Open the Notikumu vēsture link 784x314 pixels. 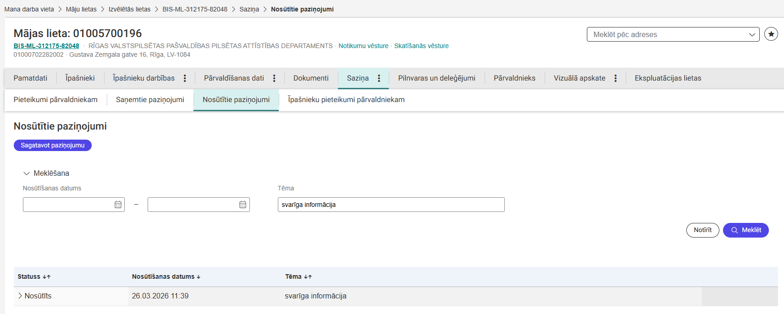pos(363,46)
